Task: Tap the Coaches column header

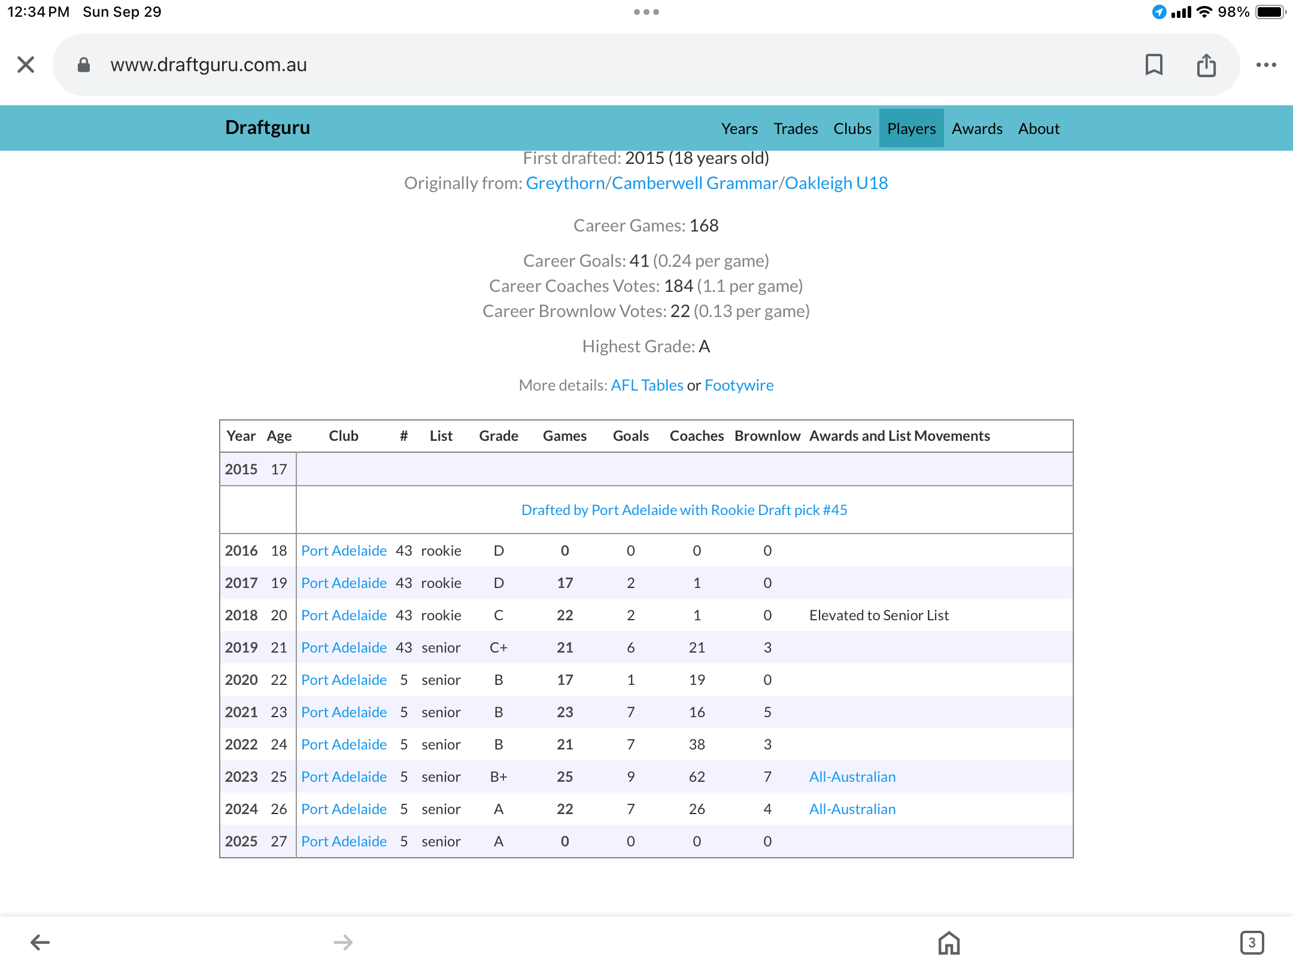Action: pyautogui.click(x=697, y=435)
